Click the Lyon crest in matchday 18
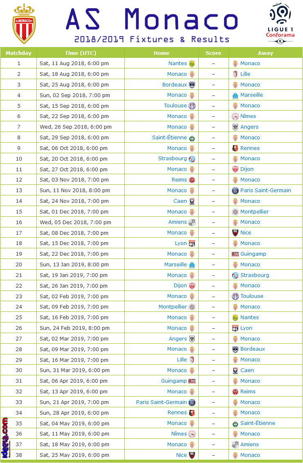Image resolution: width=303 pixels, height=463 pixels. coord(192,243)
